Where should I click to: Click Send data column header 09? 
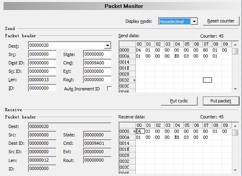226,44
